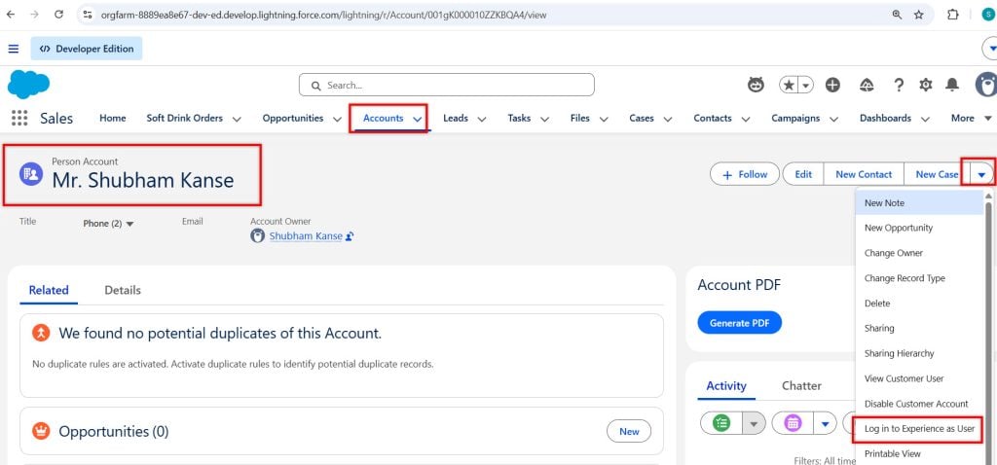Open the Leads navigation tab

click(456, 118)
